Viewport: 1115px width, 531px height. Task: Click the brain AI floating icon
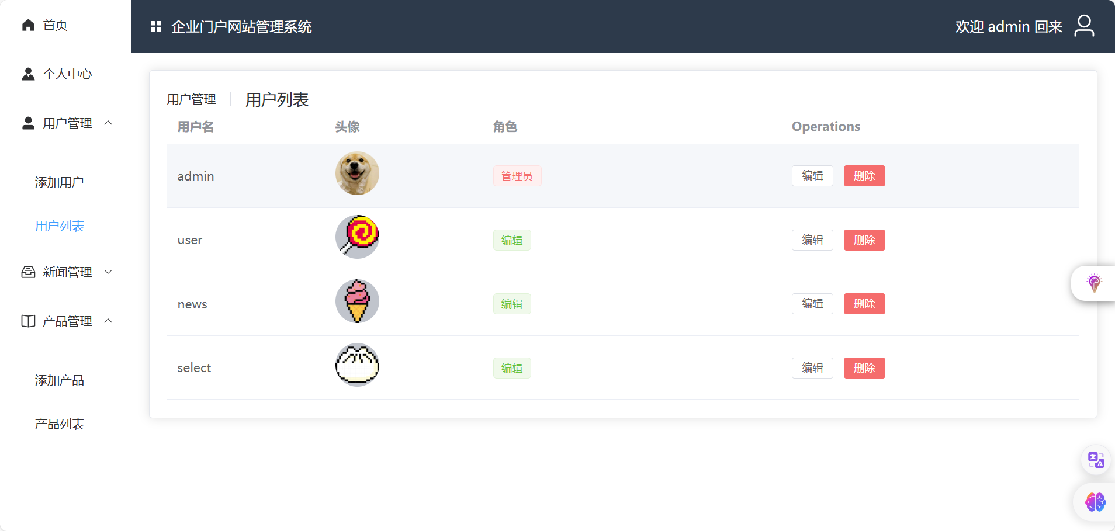tap(1096, 502)
